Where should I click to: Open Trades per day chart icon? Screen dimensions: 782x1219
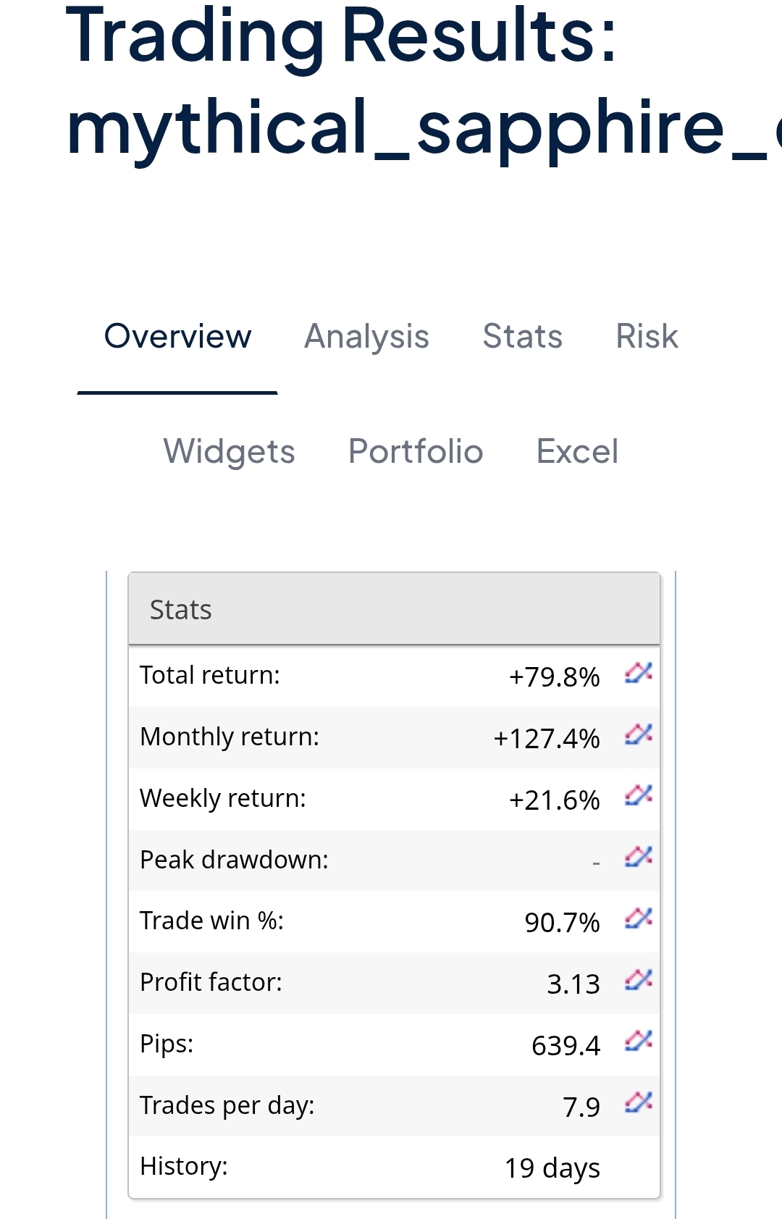pos(638,1103)
